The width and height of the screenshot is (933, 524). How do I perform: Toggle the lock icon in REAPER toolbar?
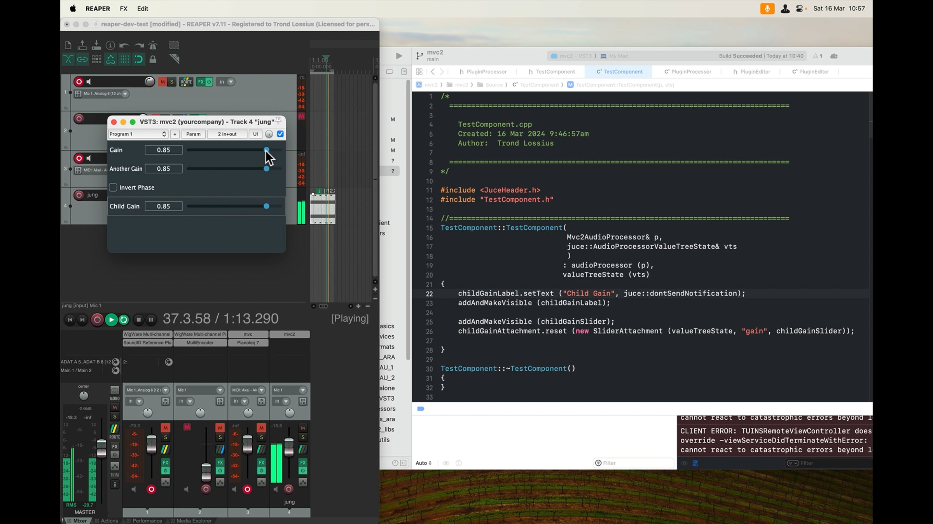pyautogui.click(x=153, y=59)
